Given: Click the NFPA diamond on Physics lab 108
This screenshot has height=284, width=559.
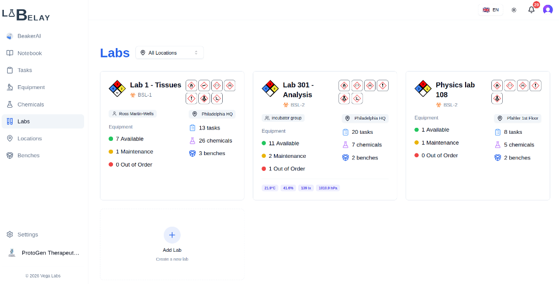Looking at the screenshot, I should 423,88.
